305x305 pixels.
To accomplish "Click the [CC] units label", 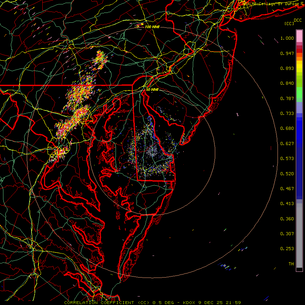I will click(x=289, y=23).
